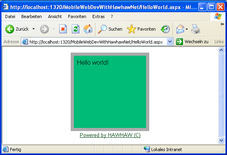Screen dimensions: 227x155
Task: Click the Links toolbar label
Action: (219, 42)
